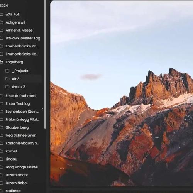Click folder icon beside Erster Testflug
Viewport: 193px width, 193px height.
click(2, 103)
